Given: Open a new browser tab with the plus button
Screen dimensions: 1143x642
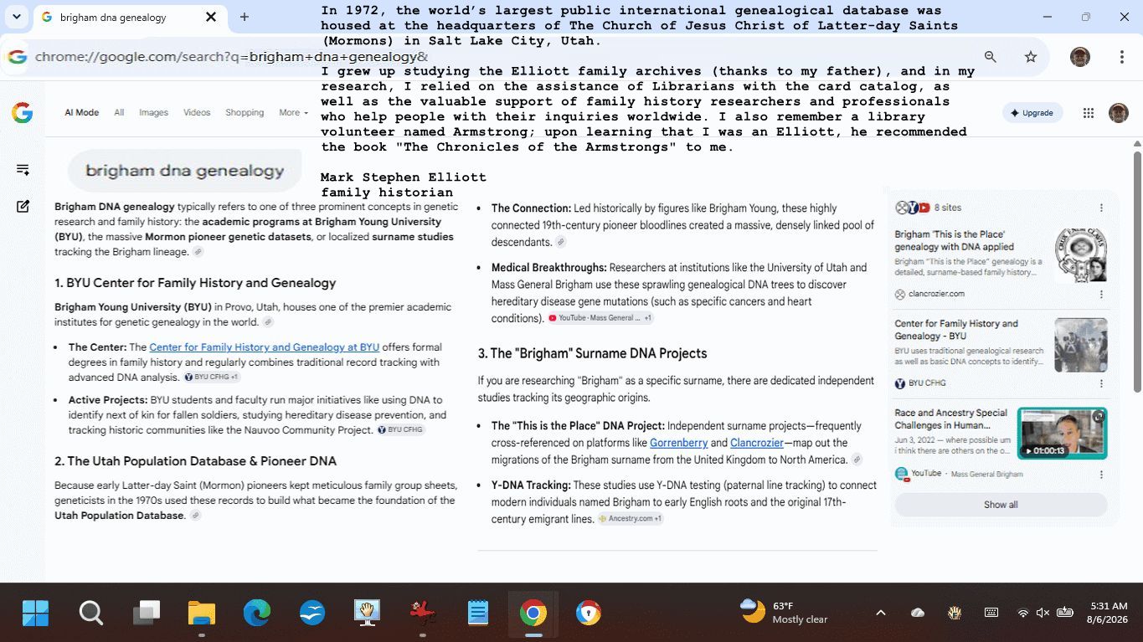Looking at the screenshot, I should pos(245,17).
